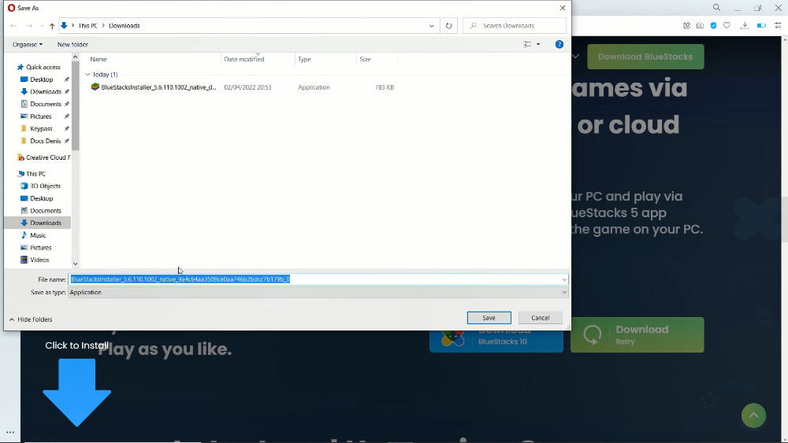Open the Save as type combo box
The height and width of the screenshot is (443, 788).
[x=318, y=293]
